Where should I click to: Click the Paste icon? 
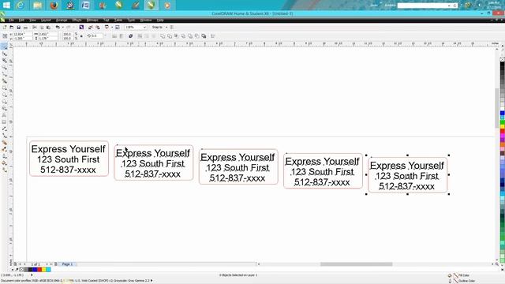pos(48,28)
